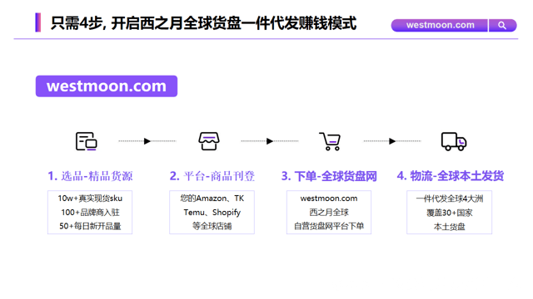Viewport: 533px width, 299px height.
Task: Click the large purple westmoon.com button
Action: point(107,86)
